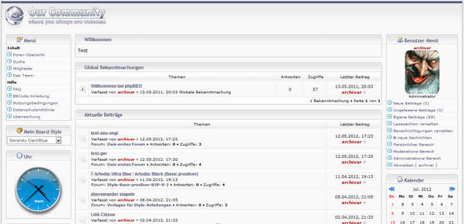Open the FAQ menu link
464x224 pixels.
point(17,89)
